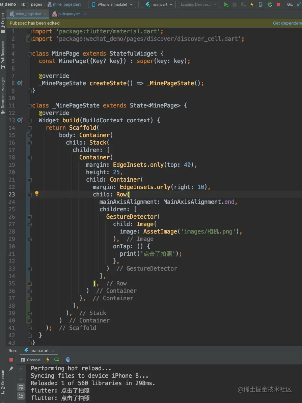The width and height of the screenshot is (302, 403).
Task: Click 'Performing hot reload...' console line
Action: 71,368
